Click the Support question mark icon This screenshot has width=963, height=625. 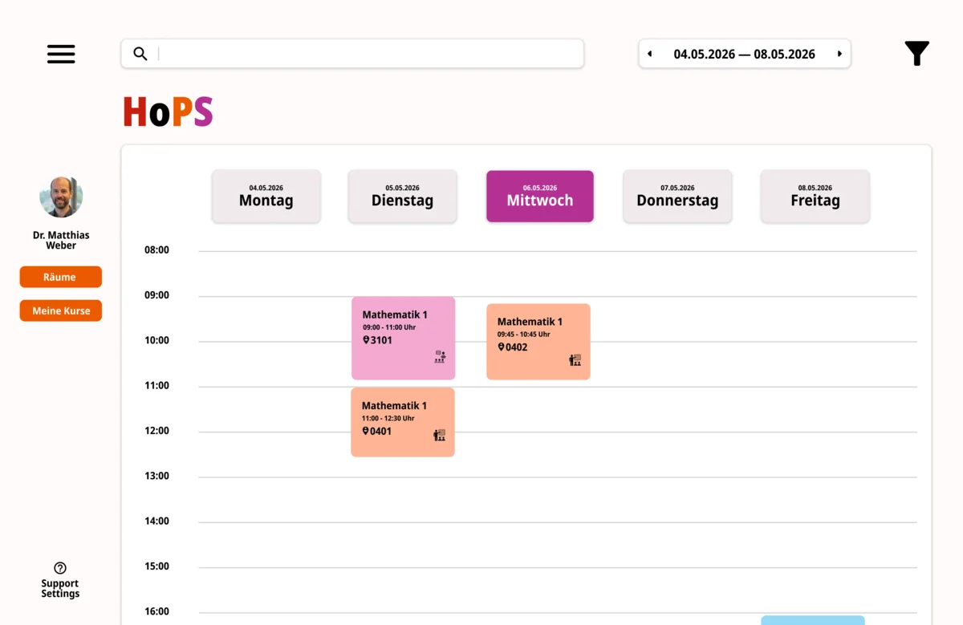(60, 568)
